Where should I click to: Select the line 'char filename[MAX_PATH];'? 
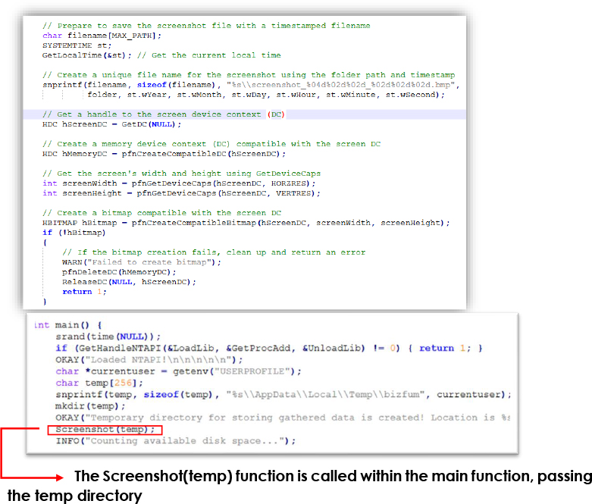(x=102, y=36)
